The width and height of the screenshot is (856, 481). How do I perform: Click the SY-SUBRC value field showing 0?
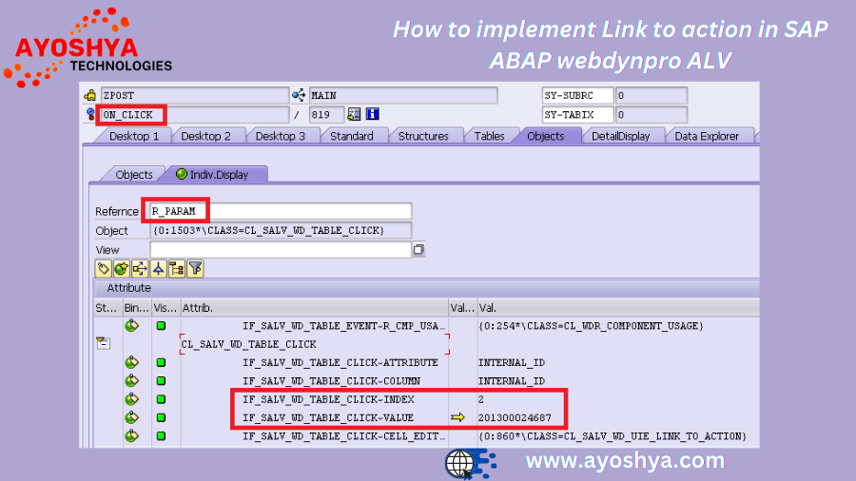652,95
